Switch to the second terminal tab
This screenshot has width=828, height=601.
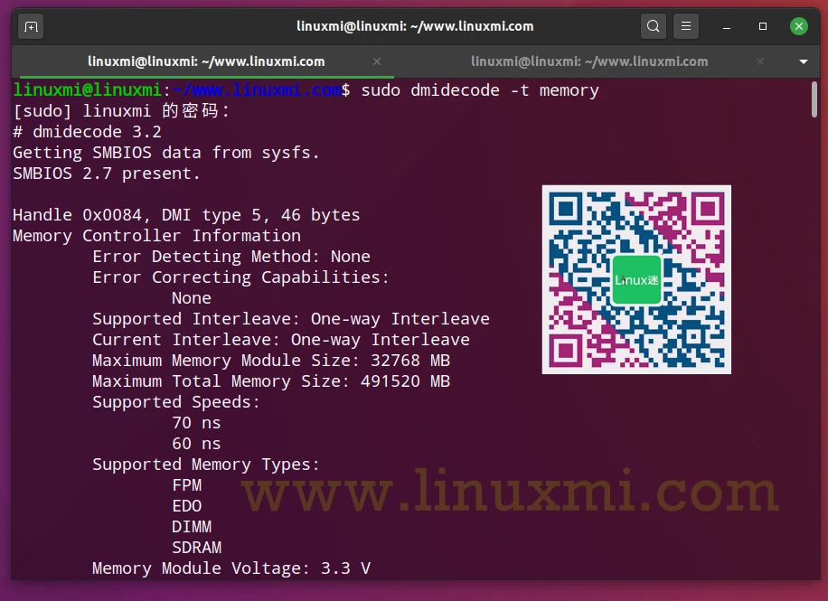coord(588,61)
